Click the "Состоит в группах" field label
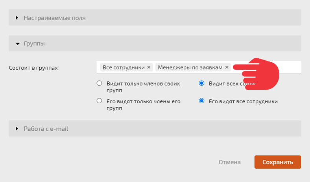The width and height of the screenshot is (310, 182). point(33,68)
